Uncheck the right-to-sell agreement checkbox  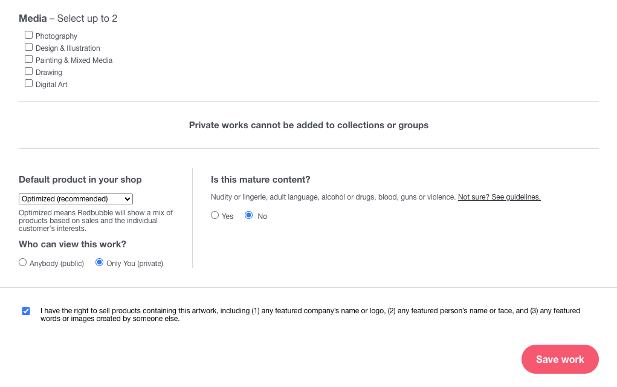point(26,311)
